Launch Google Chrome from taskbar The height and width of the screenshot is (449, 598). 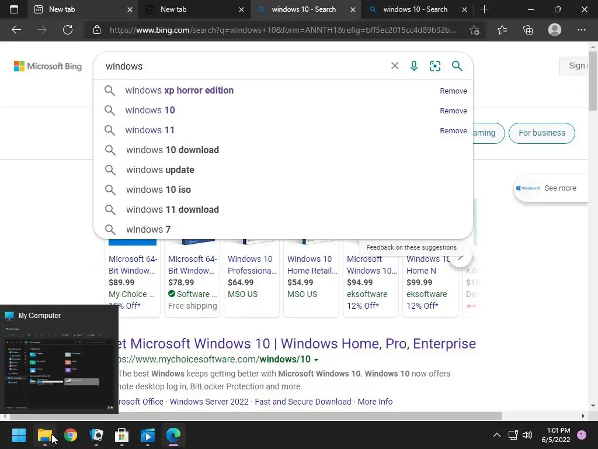coord(71,435)
